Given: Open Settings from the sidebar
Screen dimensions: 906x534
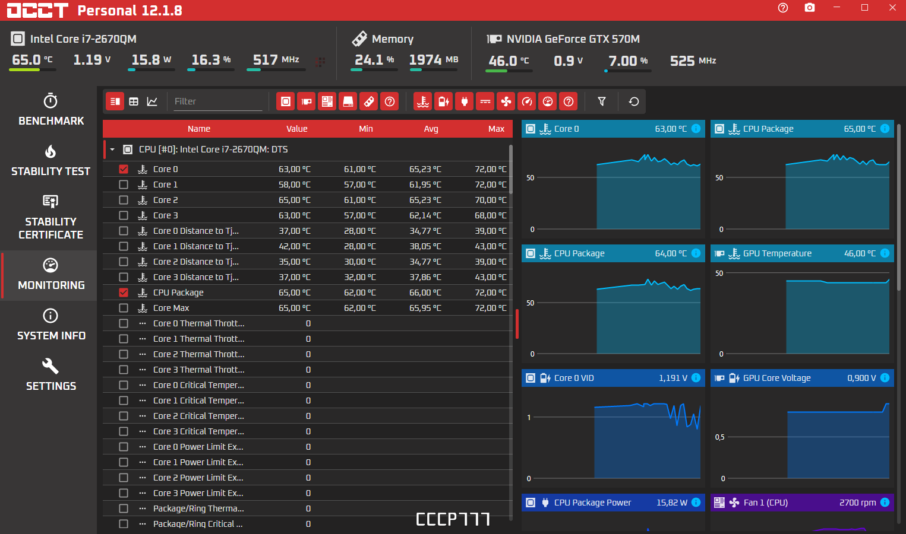Looking at the screenshot, I should [x=50, y=375].
